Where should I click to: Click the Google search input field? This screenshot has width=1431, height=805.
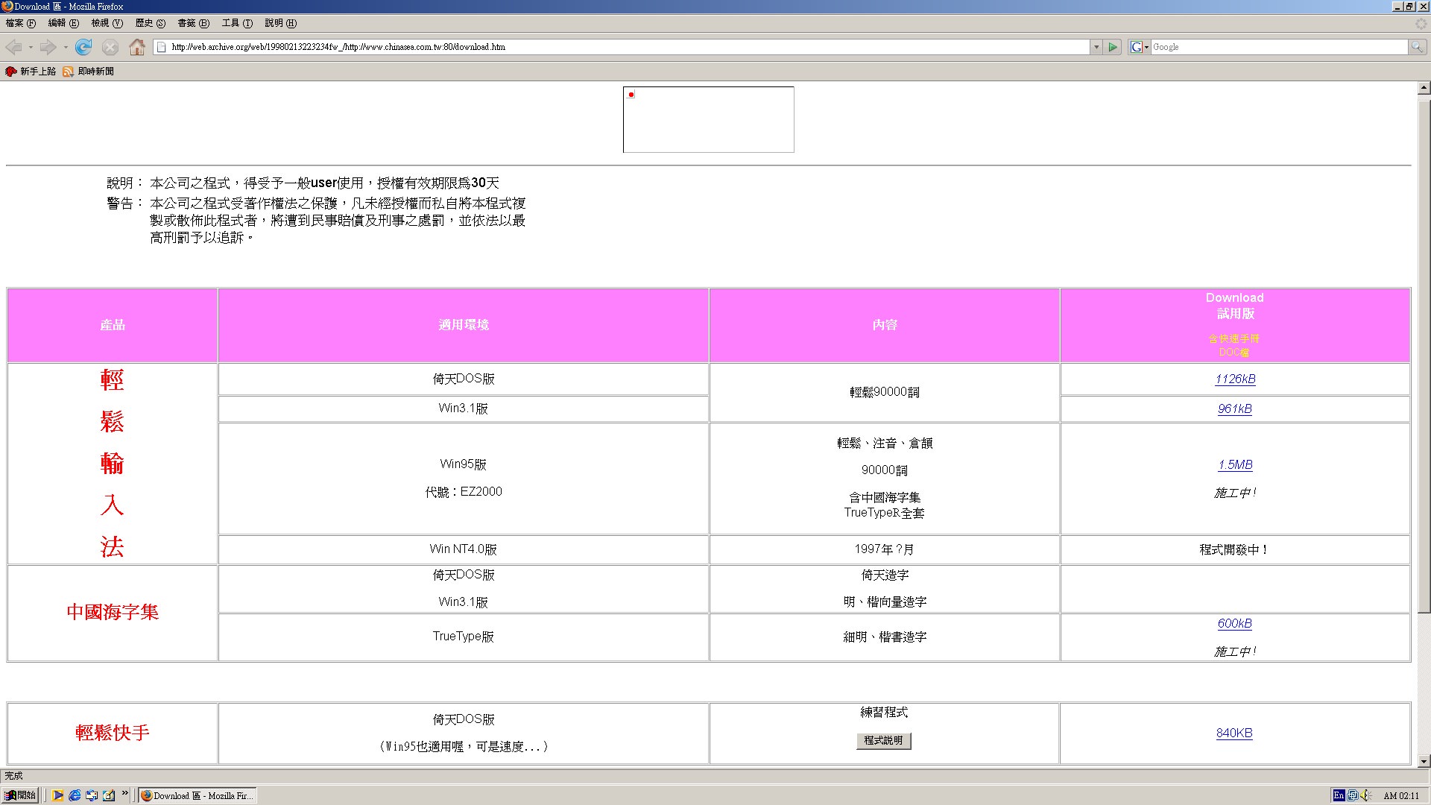click(x=1278, y=47)
